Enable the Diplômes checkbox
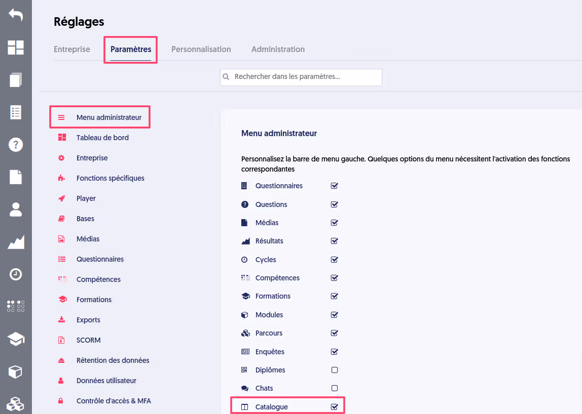The image size is (582, 414). point(335,370)
